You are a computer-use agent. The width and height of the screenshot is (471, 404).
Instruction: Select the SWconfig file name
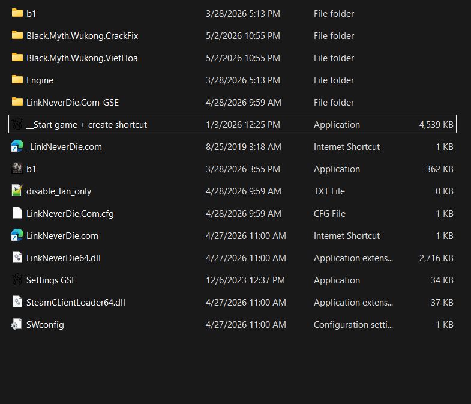(45, 325)
